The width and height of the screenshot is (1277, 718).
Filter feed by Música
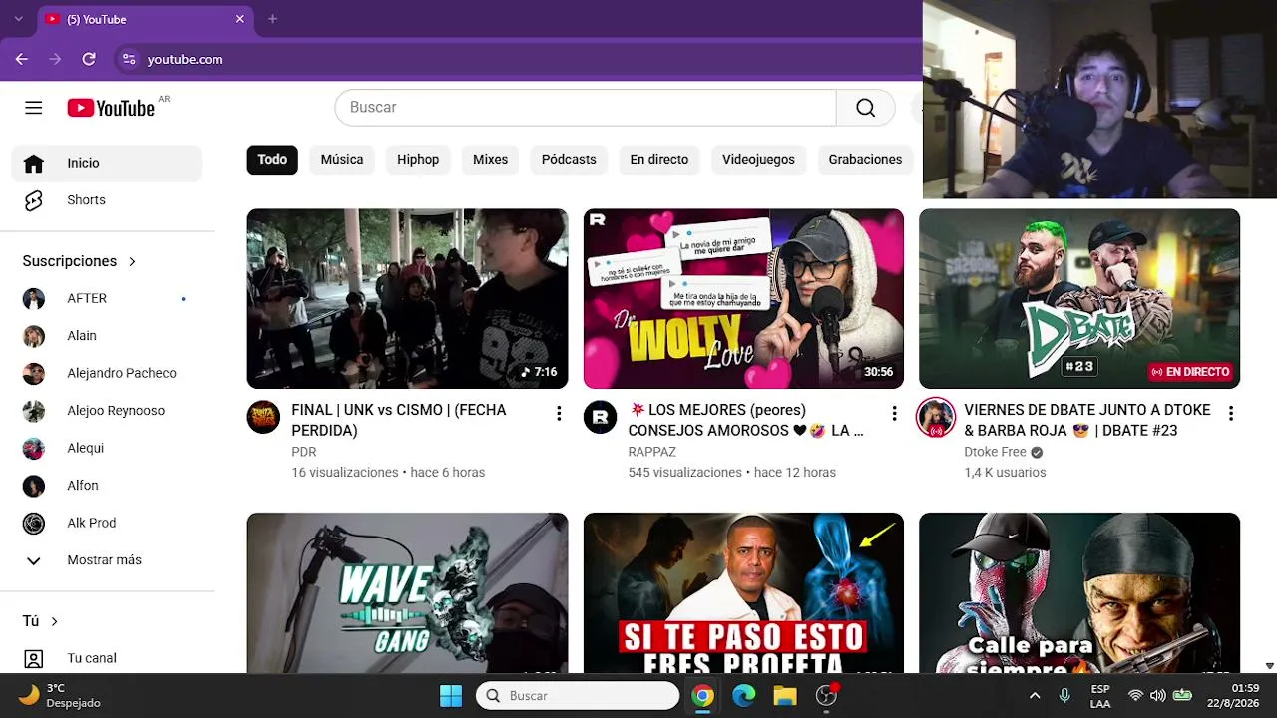pos(342,160)
